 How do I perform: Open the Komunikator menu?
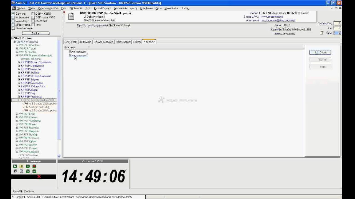tap(171, 8)
